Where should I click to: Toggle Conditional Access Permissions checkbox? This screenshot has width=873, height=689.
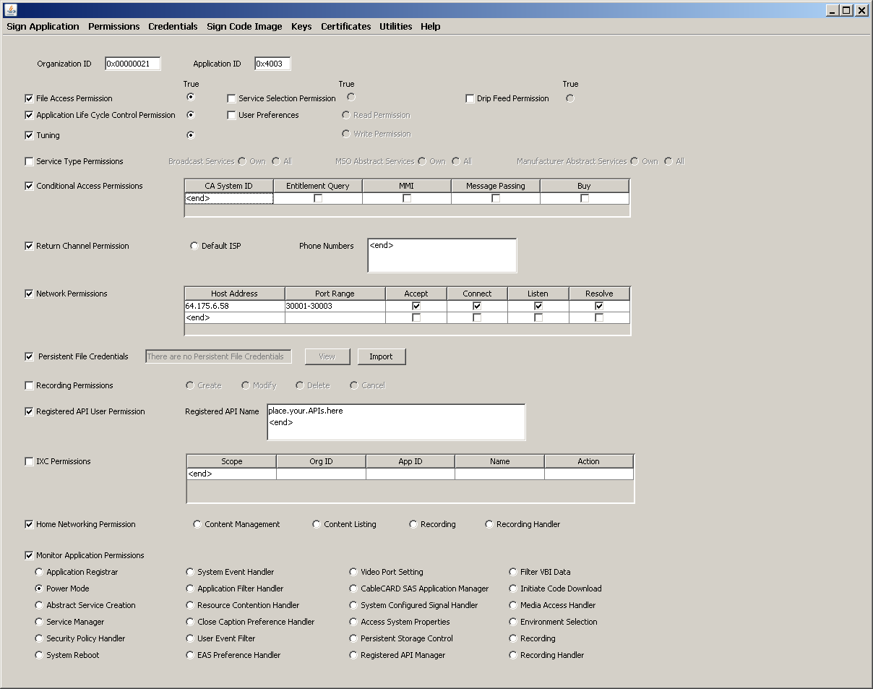[x=29, y=186]
